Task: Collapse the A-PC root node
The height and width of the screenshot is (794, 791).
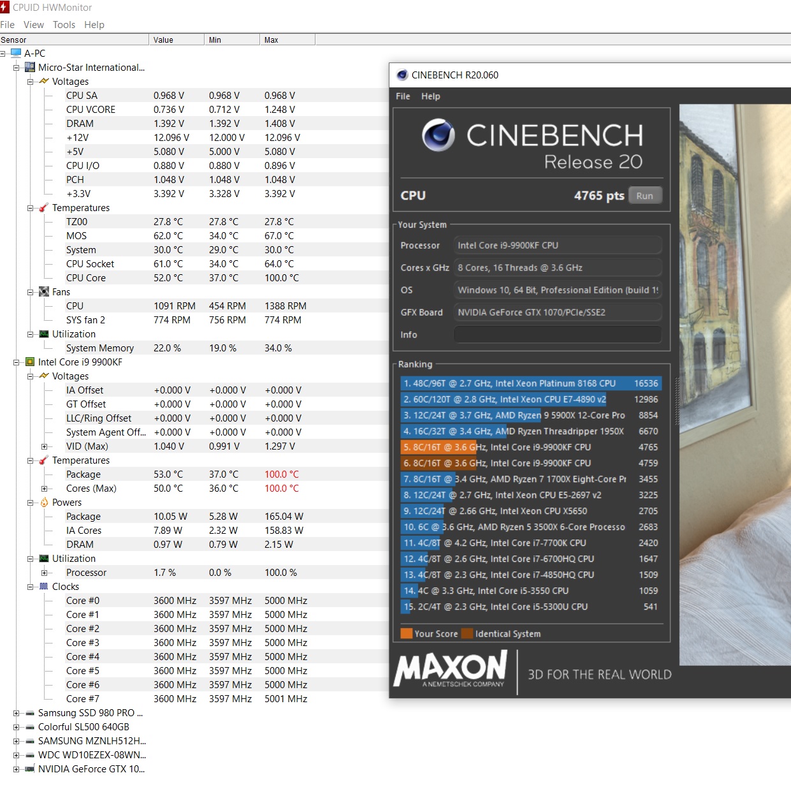Action: click(3, 54)
